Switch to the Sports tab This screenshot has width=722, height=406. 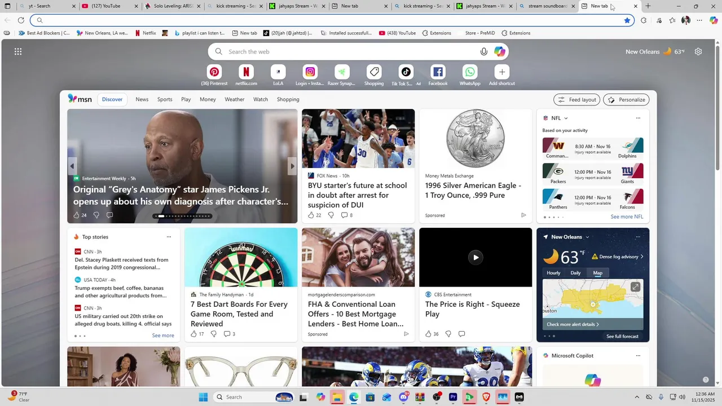[x=165, y=99]
